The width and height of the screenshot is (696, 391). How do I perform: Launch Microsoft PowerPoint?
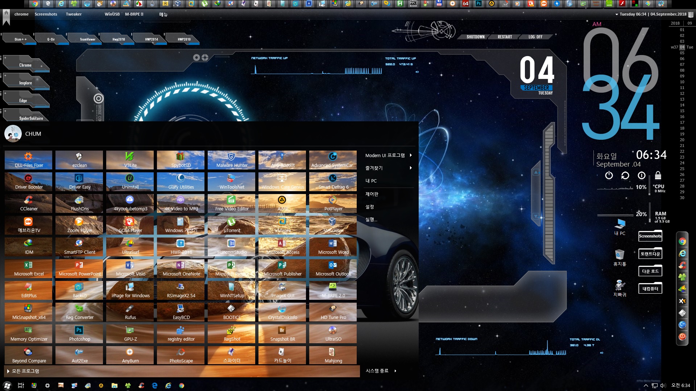79,269
